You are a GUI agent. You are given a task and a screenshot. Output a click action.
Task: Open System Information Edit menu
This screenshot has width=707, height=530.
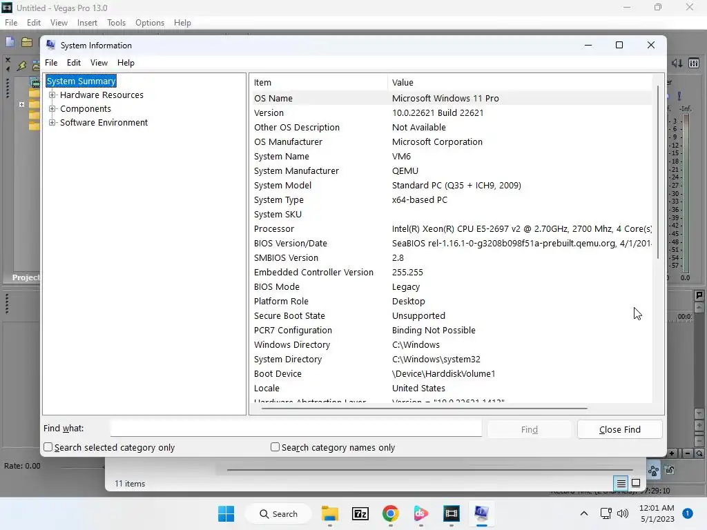(73, 63)
